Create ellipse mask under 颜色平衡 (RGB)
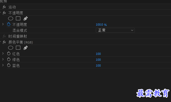The height and width of the screenshot is (102, 171). pos(11,48)
